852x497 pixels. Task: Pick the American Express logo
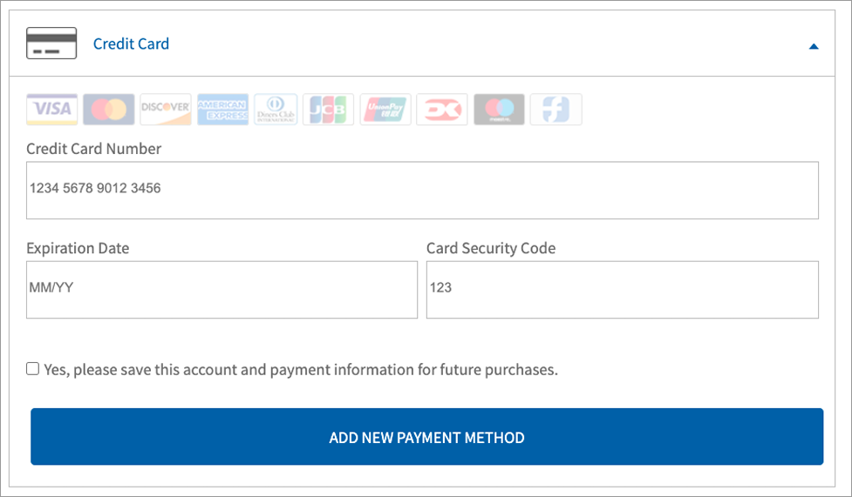click(222, 109)
